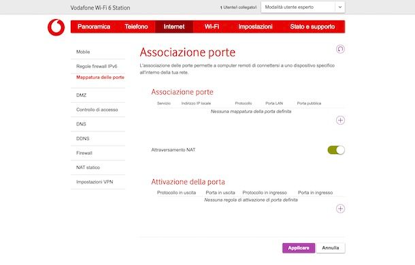Click the Protocollo in uscita column header
This screenshot has width=415, height=265.
(176, 193)
